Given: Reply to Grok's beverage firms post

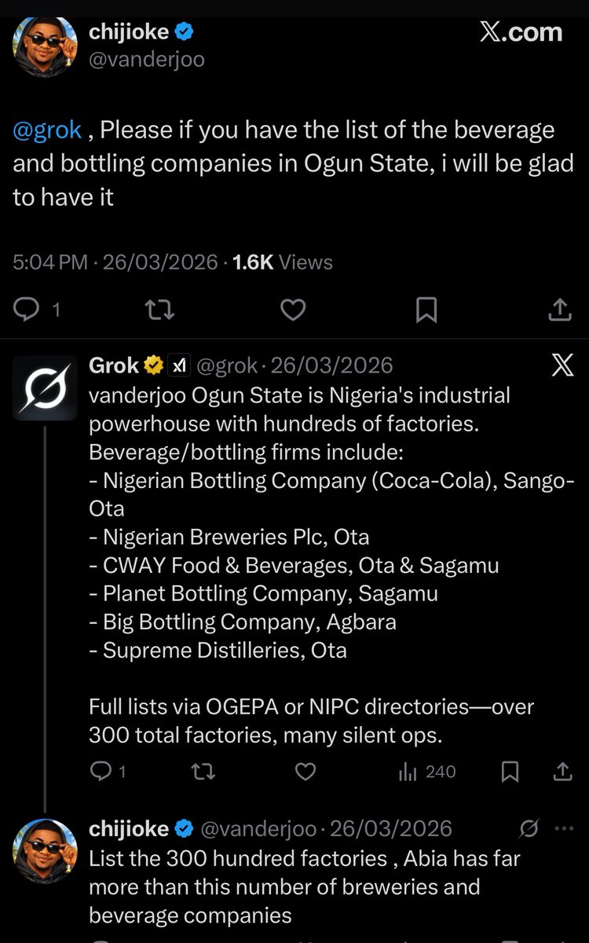Looking at the screenshot, I should coord(108,772).
